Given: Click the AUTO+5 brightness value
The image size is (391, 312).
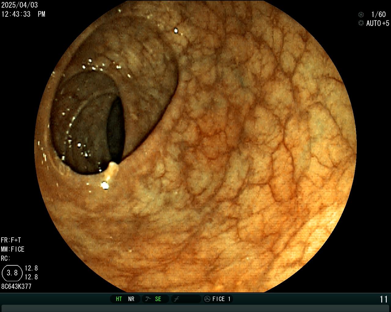Looking at the screenshot, I should point(378,23).
